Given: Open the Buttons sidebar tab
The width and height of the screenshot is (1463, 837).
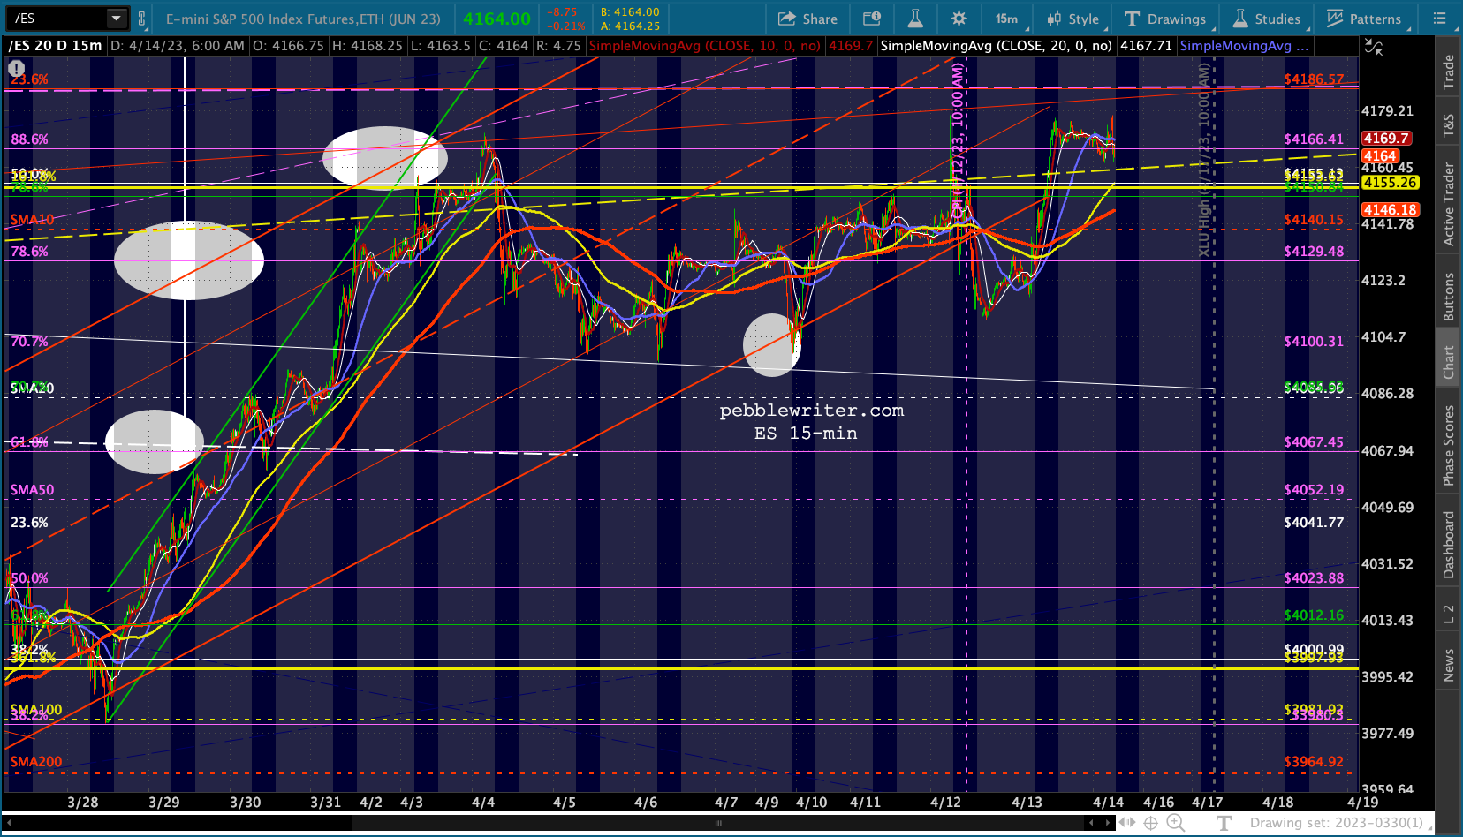Looking at the screenshot, I should click(x=1449, y=297).
